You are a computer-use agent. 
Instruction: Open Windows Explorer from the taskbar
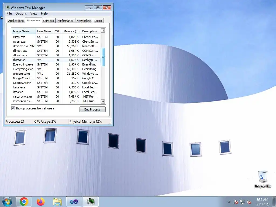click(x=57, y=202)
